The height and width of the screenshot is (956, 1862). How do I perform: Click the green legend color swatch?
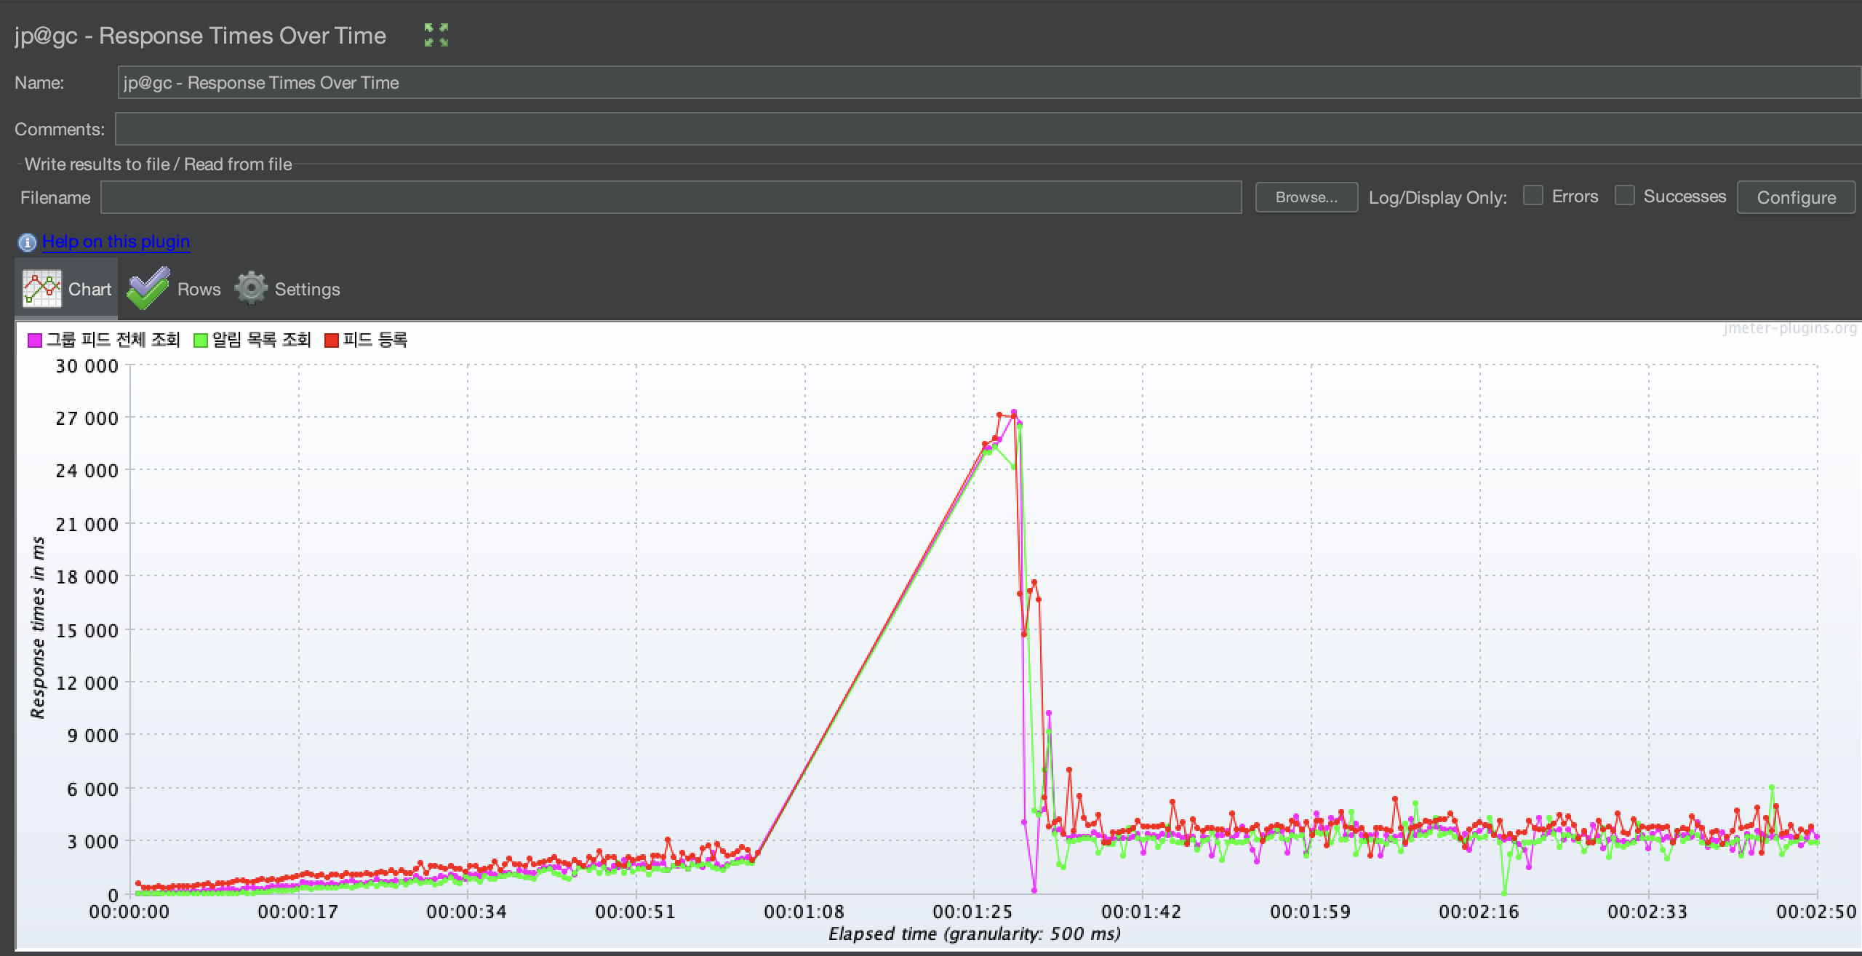pyautogui.click(x=201, y=340)
